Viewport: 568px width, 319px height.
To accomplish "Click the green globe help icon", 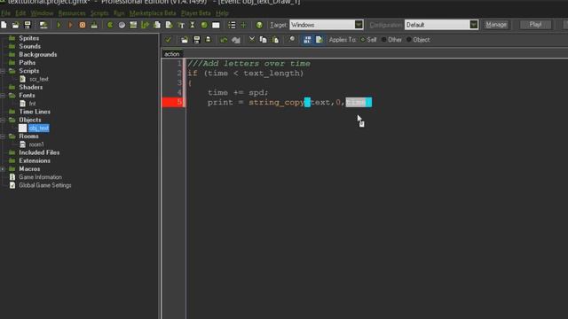I will (x=259, y=25).
